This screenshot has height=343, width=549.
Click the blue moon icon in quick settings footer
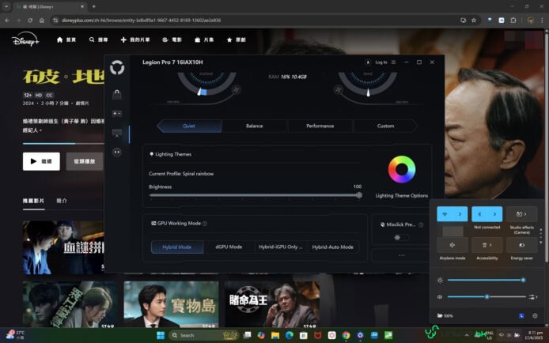coord(521,315)
